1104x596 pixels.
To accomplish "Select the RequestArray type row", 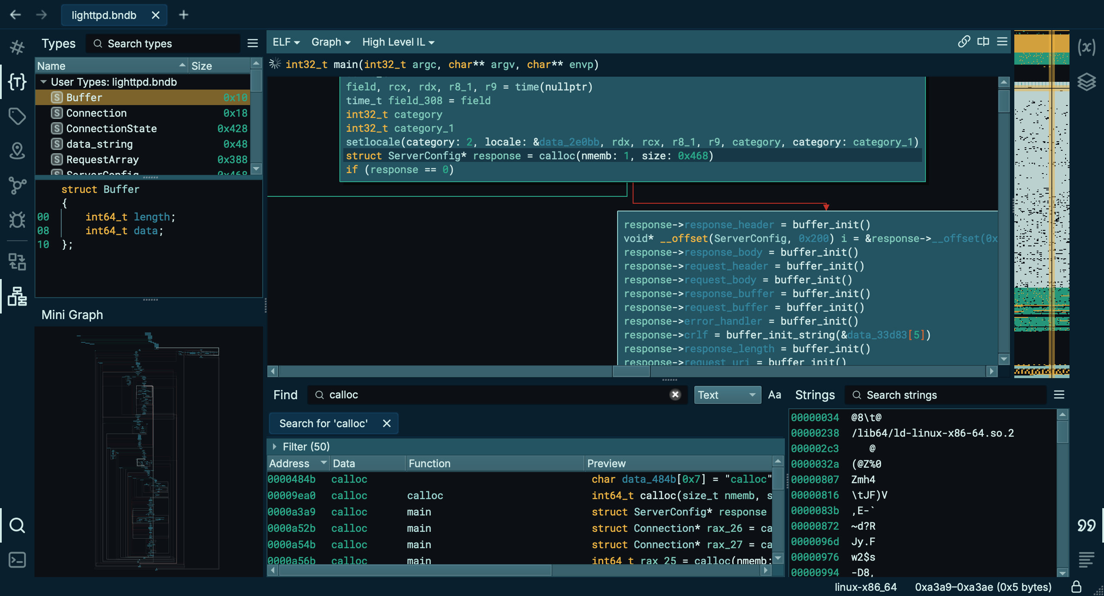I will click(143, 159).
